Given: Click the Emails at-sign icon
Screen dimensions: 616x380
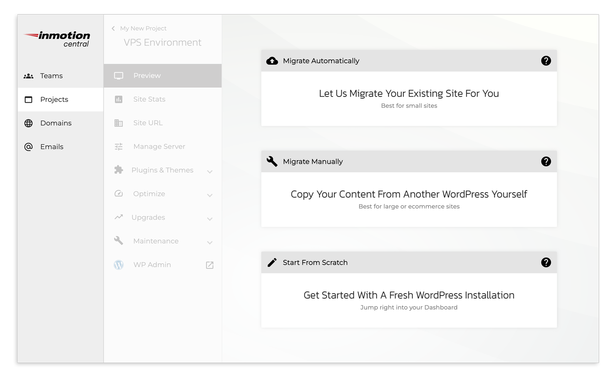Looking at the screenshot, I should (28, 147).
